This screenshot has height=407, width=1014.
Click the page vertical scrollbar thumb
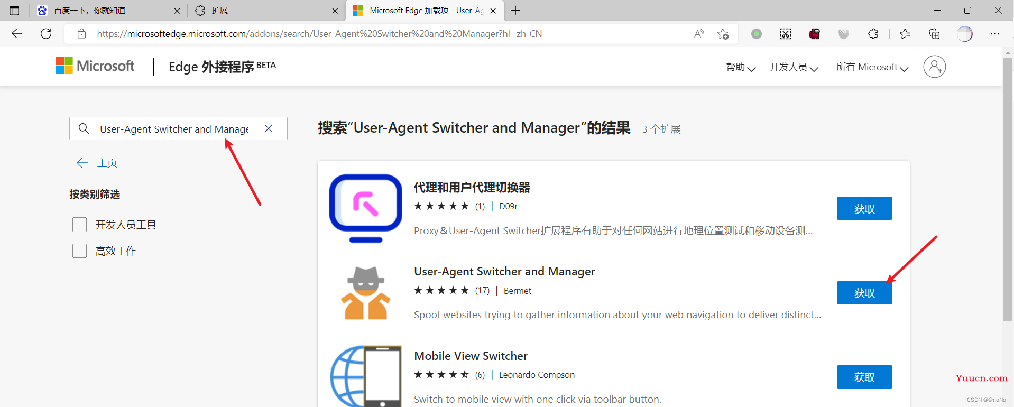click(x=1008, y=189)
